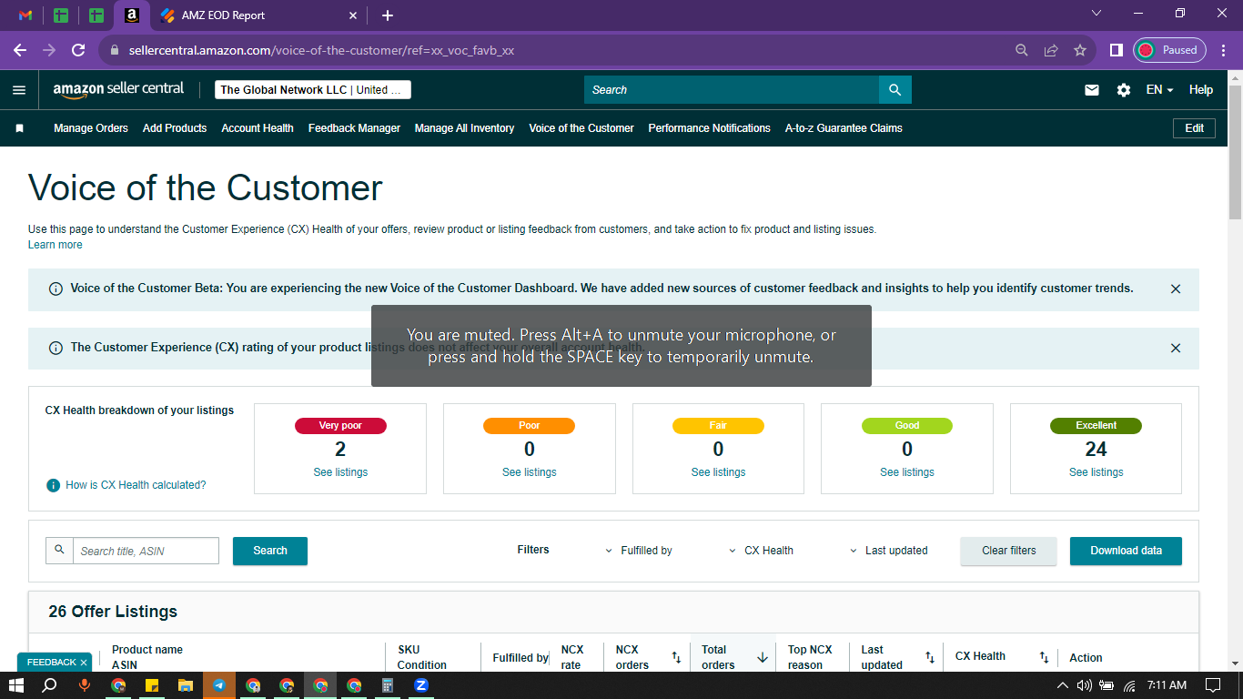Expand the Fulfilled by filter

639,551
